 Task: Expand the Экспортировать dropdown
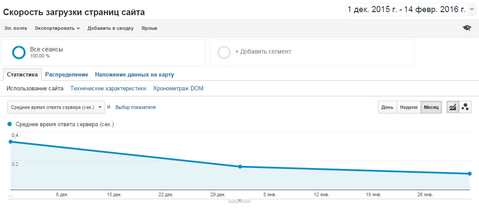57,29
